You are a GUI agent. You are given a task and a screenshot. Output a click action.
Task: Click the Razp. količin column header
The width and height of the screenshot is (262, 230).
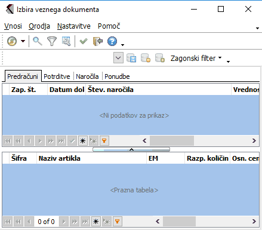(x=207, y=158)
